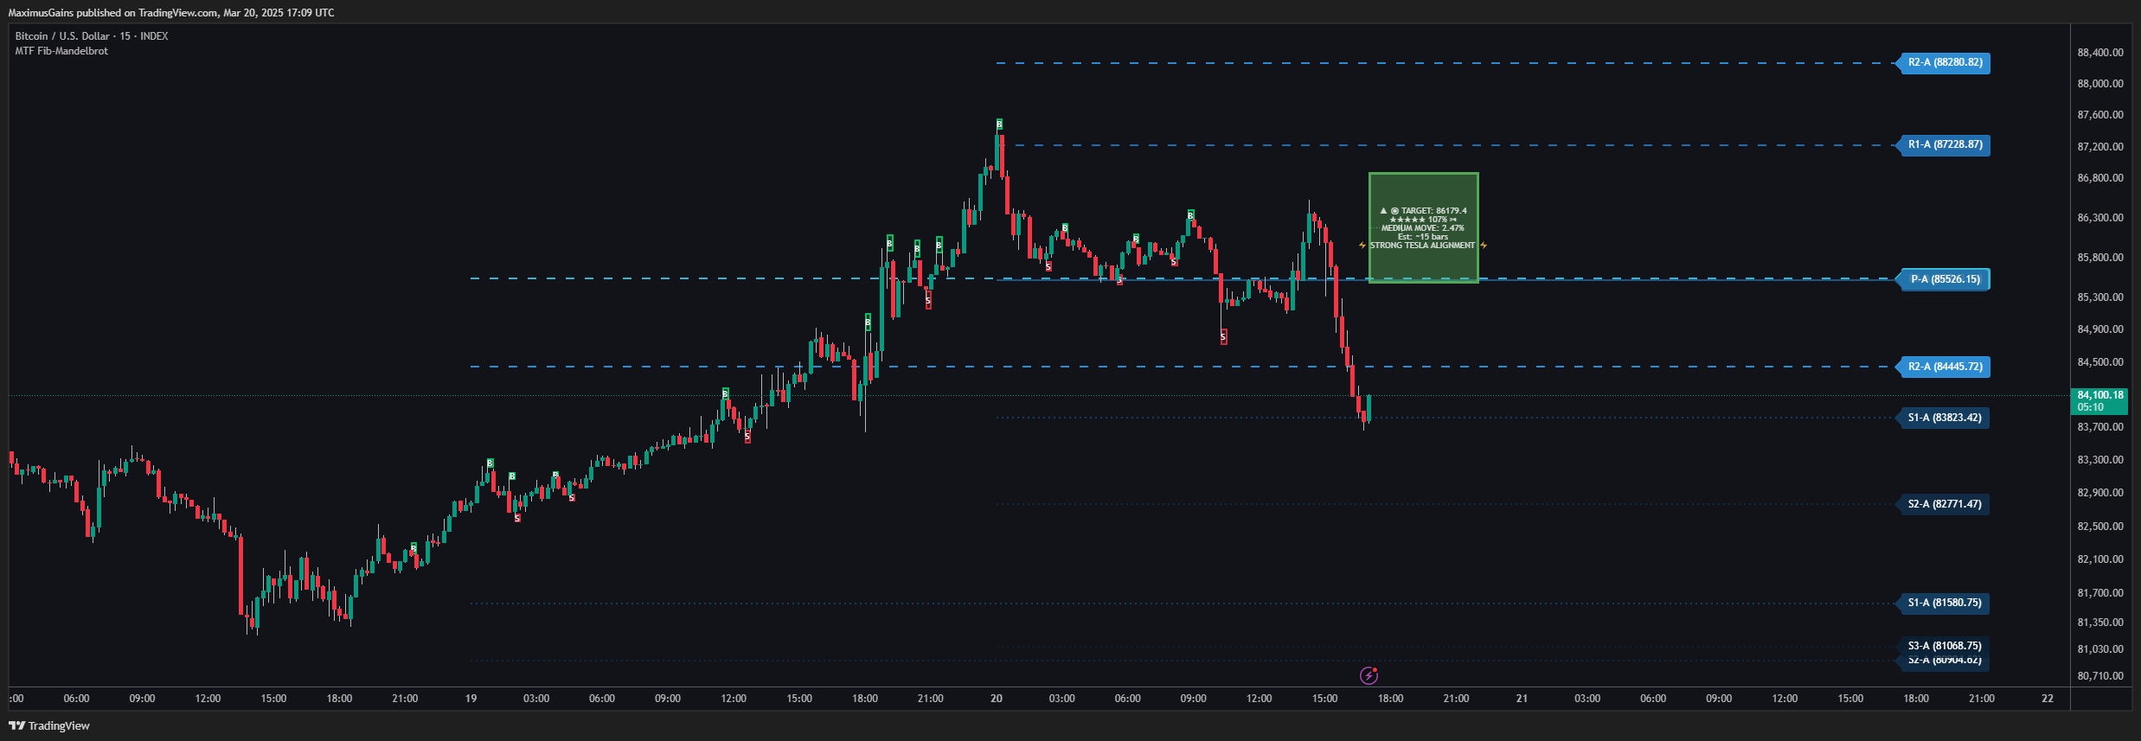The image size is (2141, 741).
Task: Click the TradingView logo at bottom left
Action: (x=49, y=725)
